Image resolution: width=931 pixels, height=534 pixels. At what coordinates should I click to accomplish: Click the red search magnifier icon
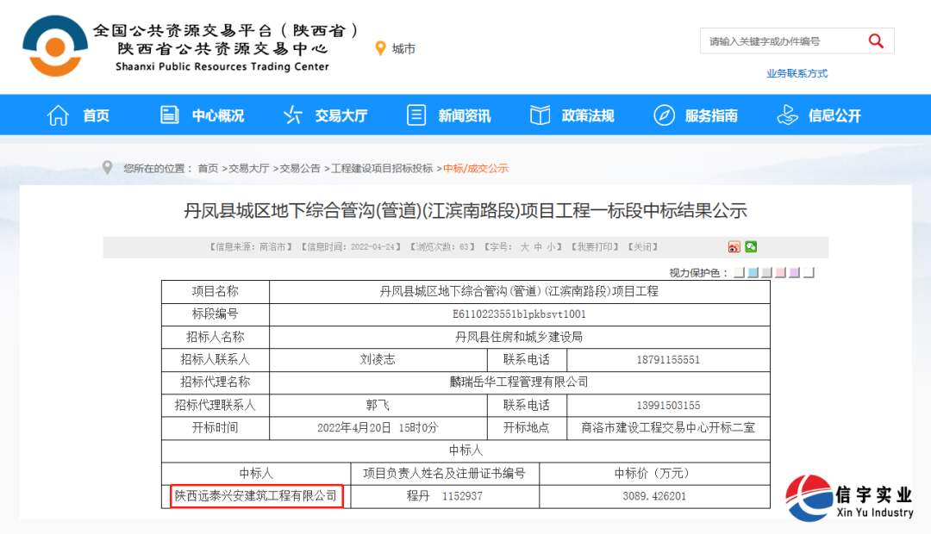pos(876,40)
